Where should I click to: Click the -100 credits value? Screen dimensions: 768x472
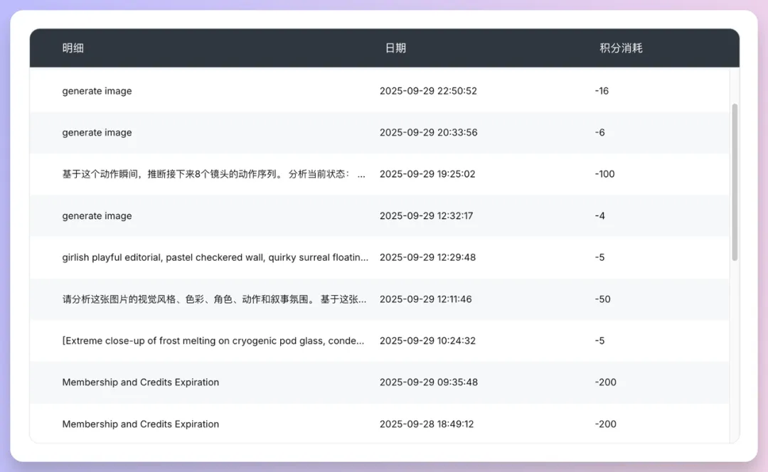604,174
